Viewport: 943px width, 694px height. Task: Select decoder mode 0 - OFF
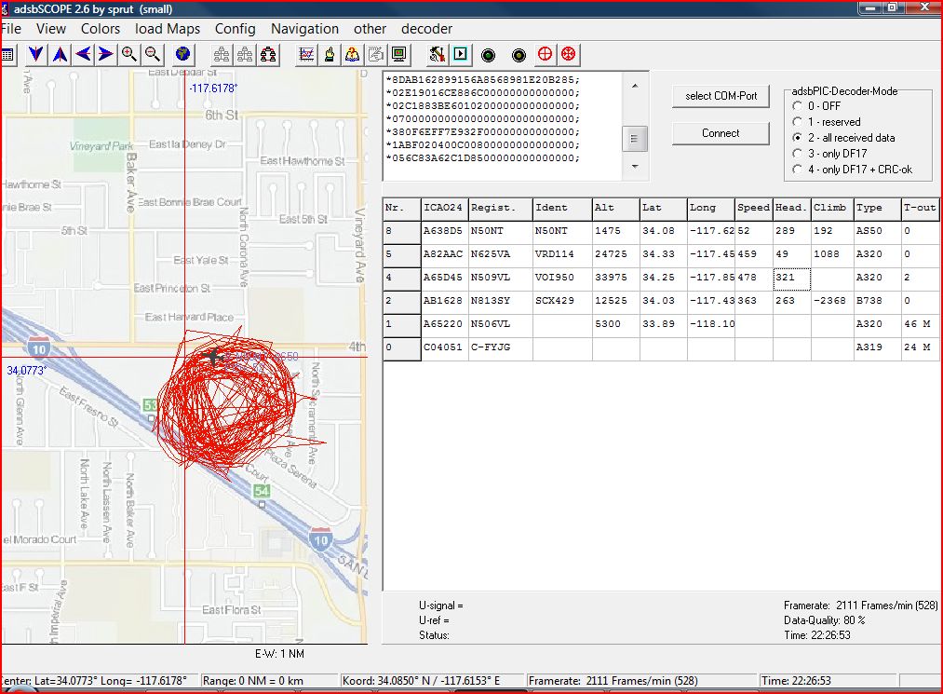[x=798, y=106]
